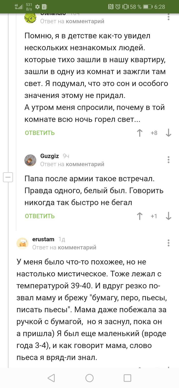Open the green lizard avatar profile
The height and width of the screenshot is (388, 179).
click(30, 17)
